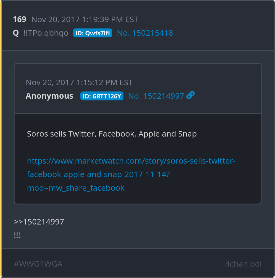
Task: Click the >>150214997 reply reference
Action: click(39, 222)
